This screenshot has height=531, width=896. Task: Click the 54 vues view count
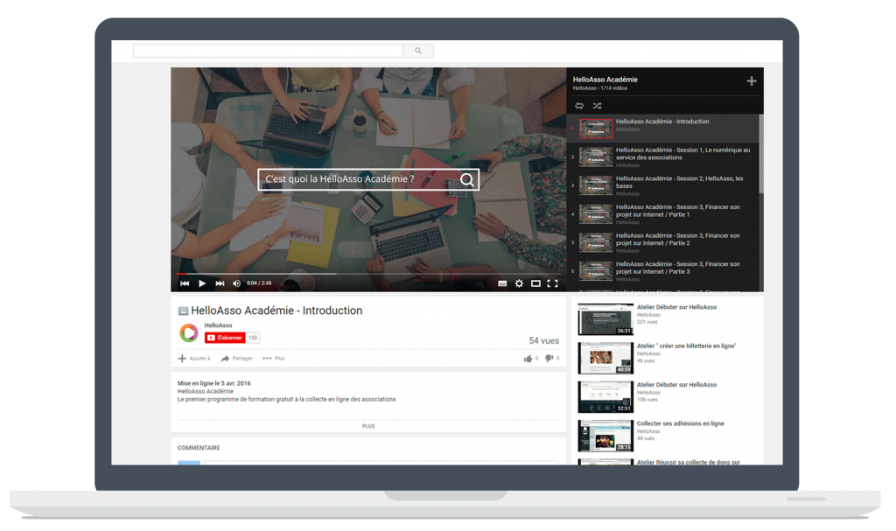pos(544,340)
